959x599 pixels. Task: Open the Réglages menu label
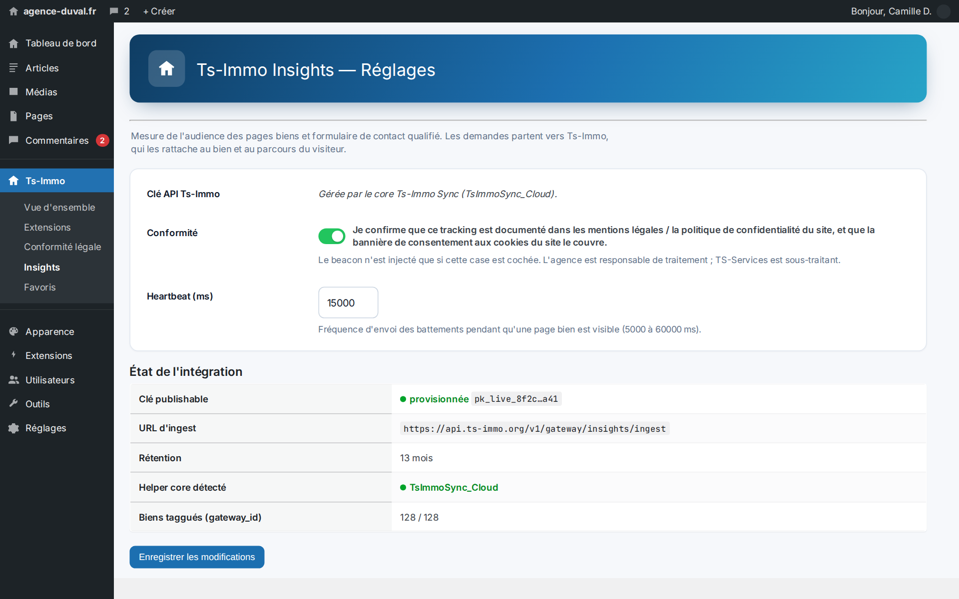click(x=46, y=428)
